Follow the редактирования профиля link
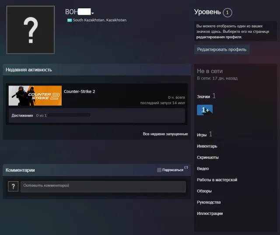This screenshot has height=235, width=280. click(219, 37)
